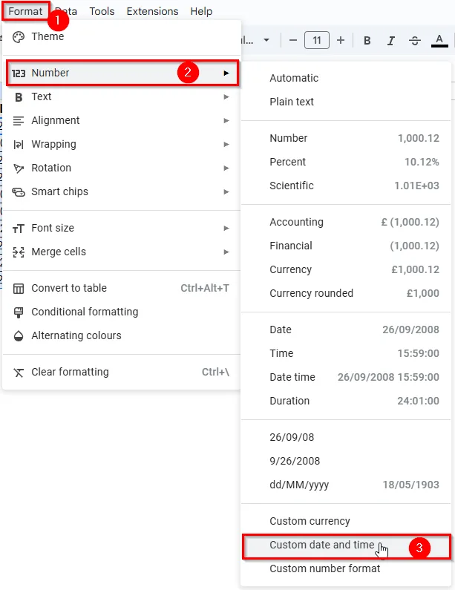Screen dimensions: 455x590
Task: Choose Plain text format
Action: point(346,102)
